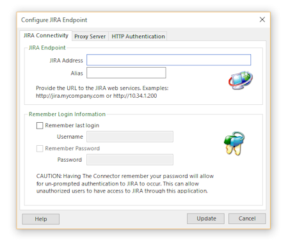Click the 'JIRA Address' label
This screenshot has height=243, width=288.
(66, 61)
